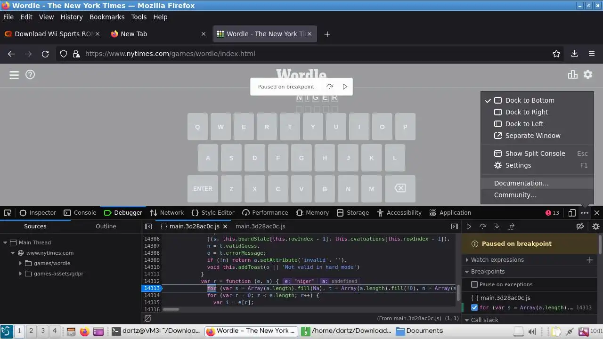The height and width of the screenshot is (339, 603).
Task: Deactivate all breakpoints icon
Action: 580,226
